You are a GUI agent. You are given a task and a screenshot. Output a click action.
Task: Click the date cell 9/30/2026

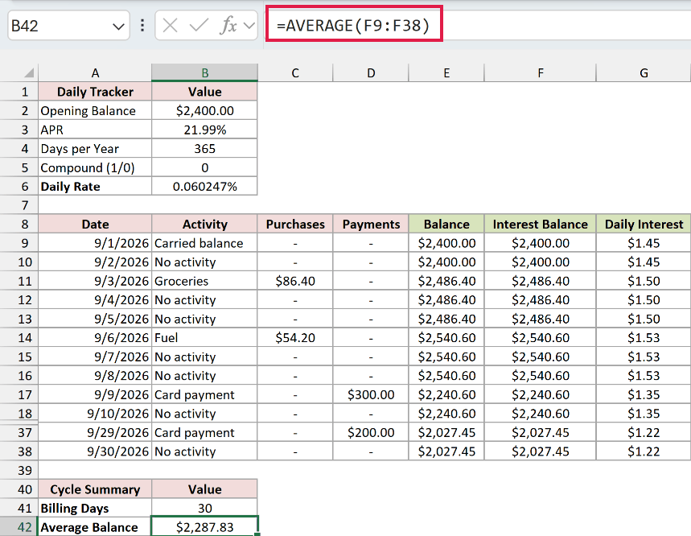click(x=95, y=451)
